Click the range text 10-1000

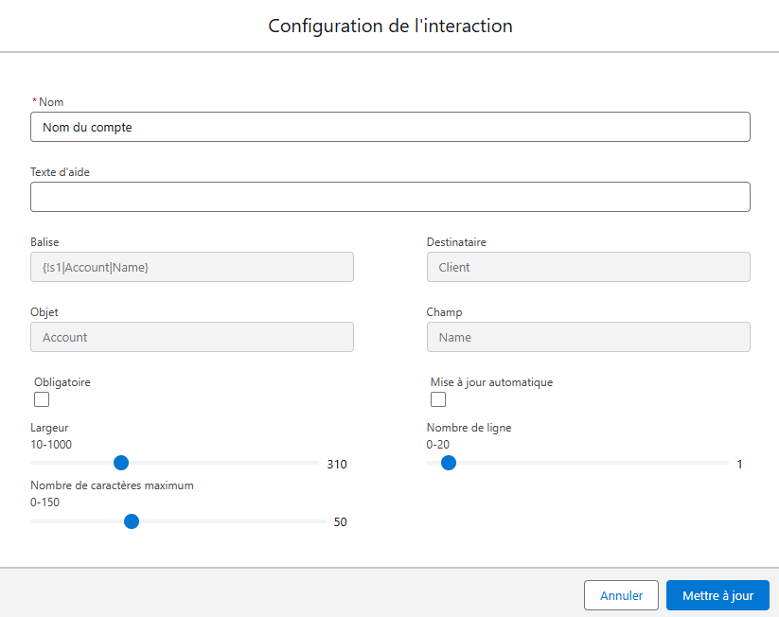tap(51, 444)
